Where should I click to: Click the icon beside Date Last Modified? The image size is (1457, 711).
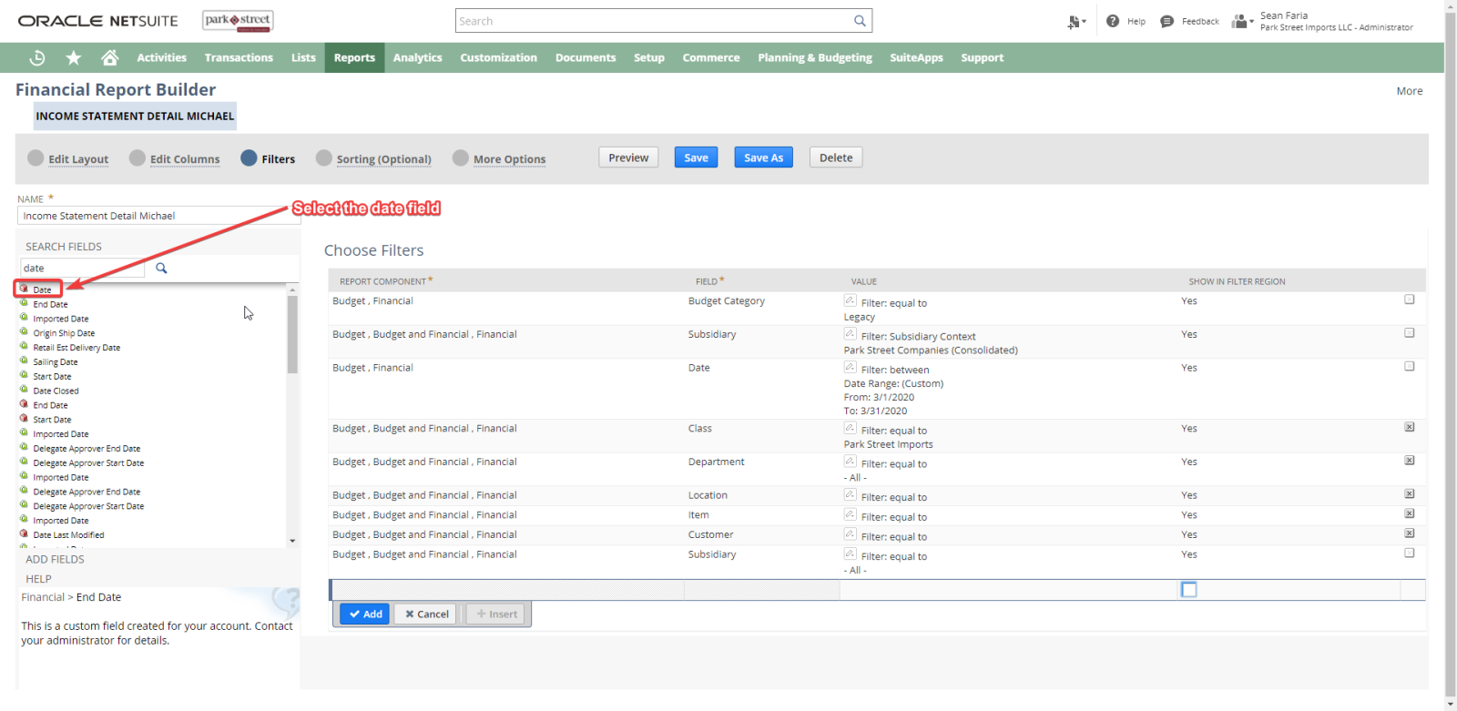coord(25,534)
